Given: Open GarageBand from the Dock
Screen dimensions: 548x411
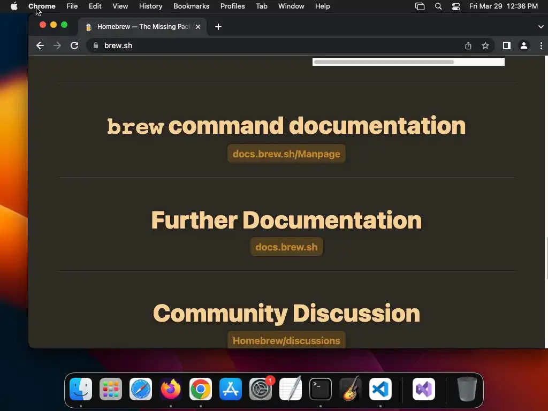Looking at the screenshot, I should pos(351,389).
